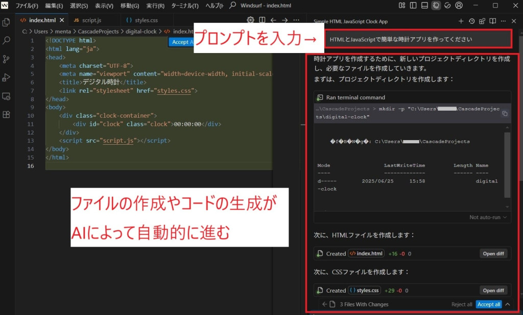Click the Users breadcrumb segment
Image resolution: width=523 pixels, height=315 pixels.
coord(41,31)
